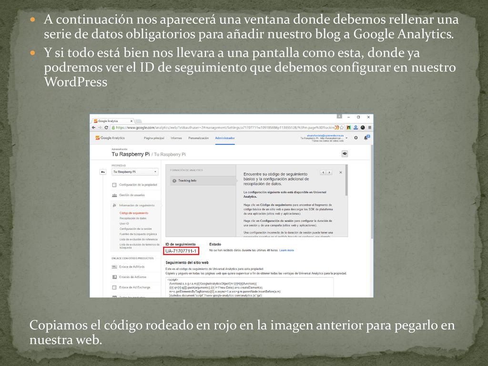Select the Google Analytics browser tab

click(x=112, y=121)
